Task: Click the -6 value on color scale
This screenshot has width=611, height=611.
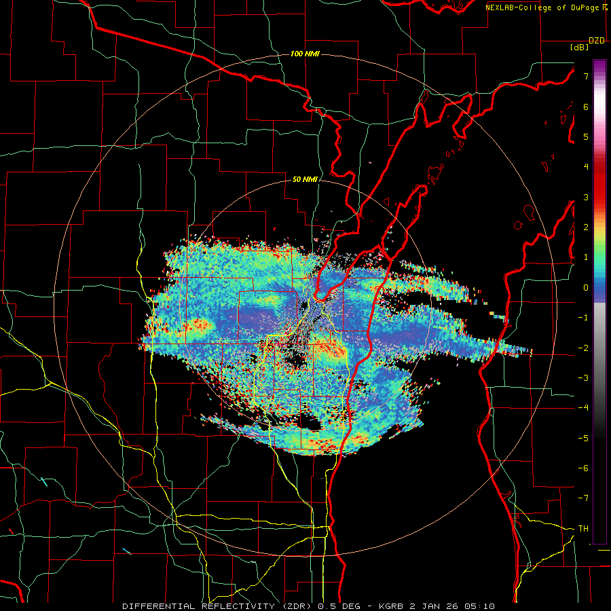Action: pyautogui.click(x=583, y=468)
